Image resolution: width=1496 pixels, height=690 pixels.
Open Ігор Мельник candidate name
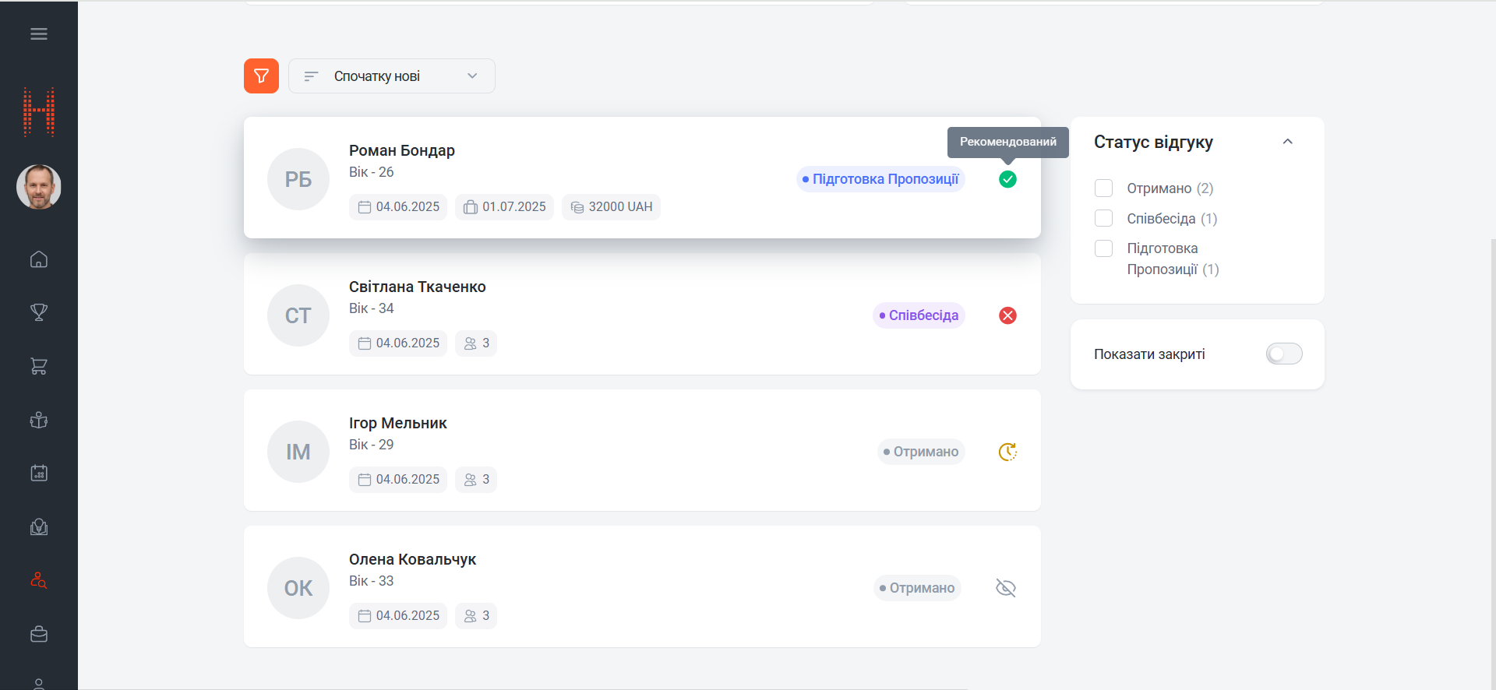[x=397, y=423]
